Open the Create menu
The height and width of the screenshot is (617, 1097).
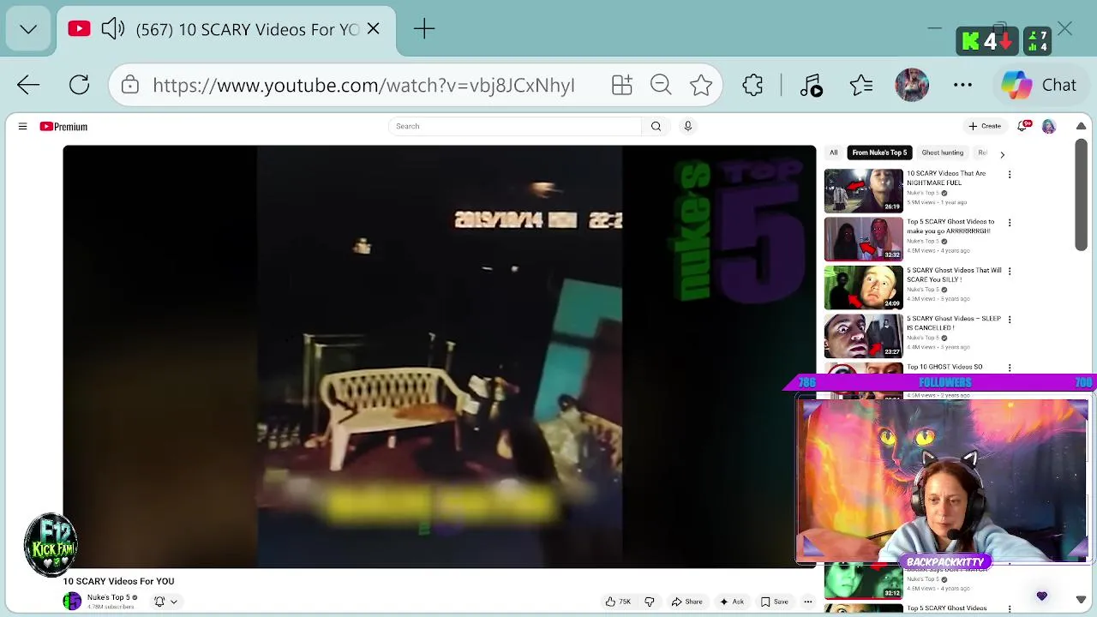(984, 126)
